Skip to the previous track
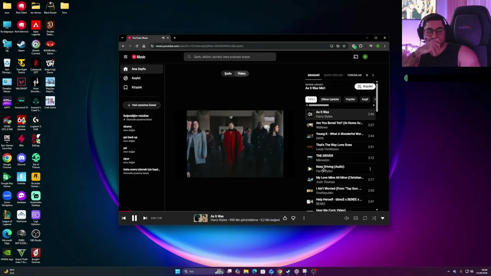Image resolution: width=491 pixels, height=276 pixels. pyautogui.click(x=124, y=218)
